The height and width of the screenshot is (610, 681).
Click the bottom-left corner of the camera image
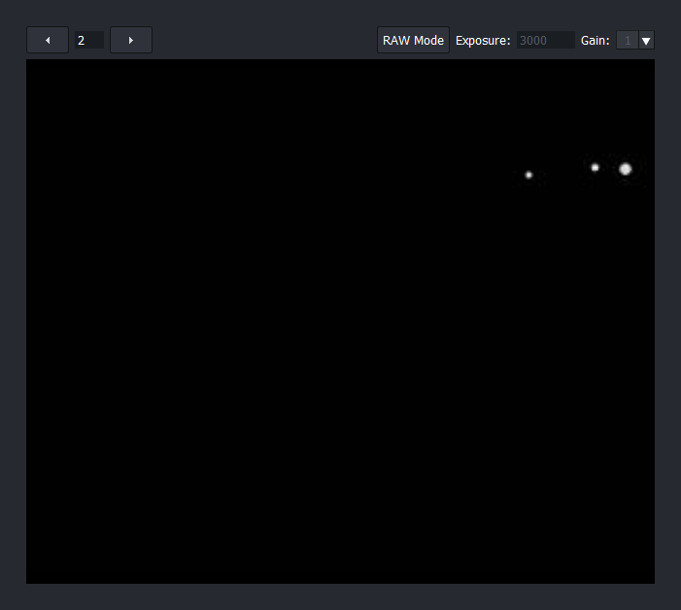(28, 581)
